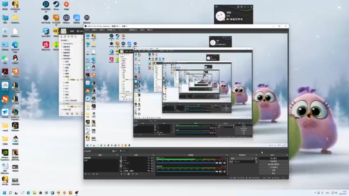Click Filters button on source toolbar
Screen dimensions: 349x196
(123, 151)
